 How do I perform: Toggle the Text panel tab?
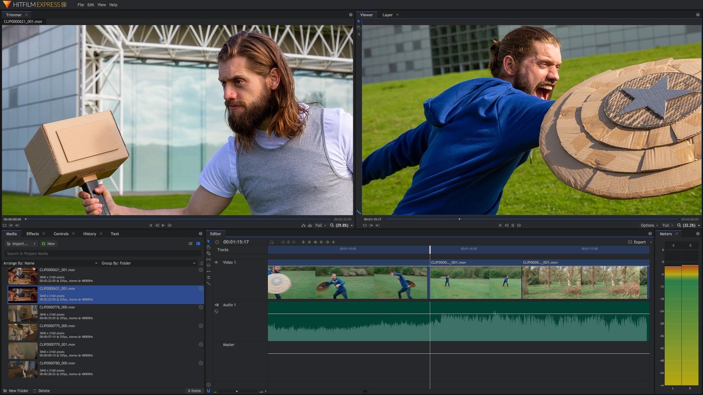pos(115,233)
